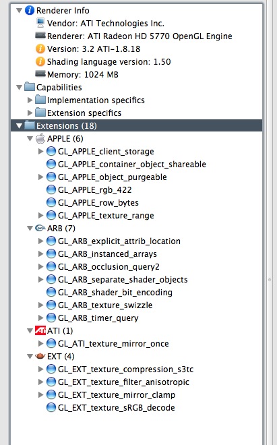Image resolution: width=277 pixels, height=445 pixels.
Task: Expand GL_EXT_texture_mirror_clamp details
Action: pyautogui.click(x=41, y=394)
